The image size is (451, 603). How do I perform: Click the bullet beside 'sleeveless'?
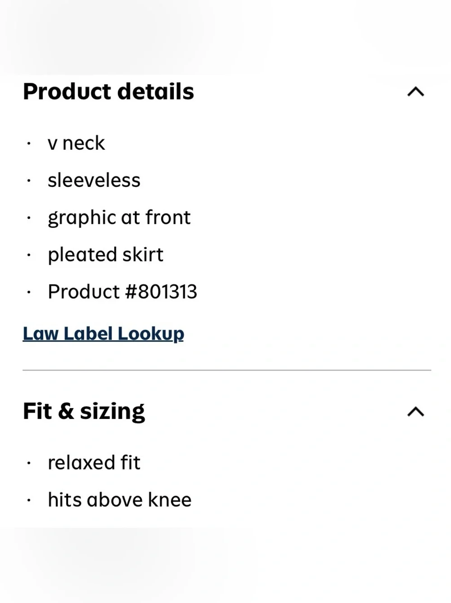click(28, 181)
